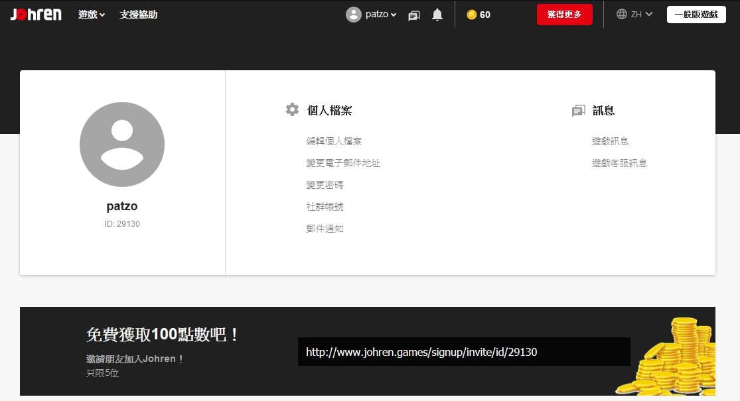Open the 支援協助 menu item

[x=138, y=15]
